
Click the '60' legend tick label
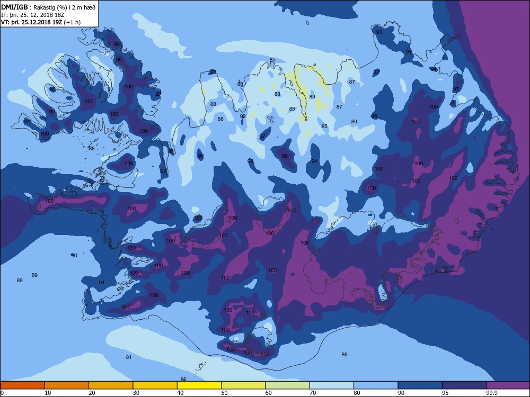[269, 393]
